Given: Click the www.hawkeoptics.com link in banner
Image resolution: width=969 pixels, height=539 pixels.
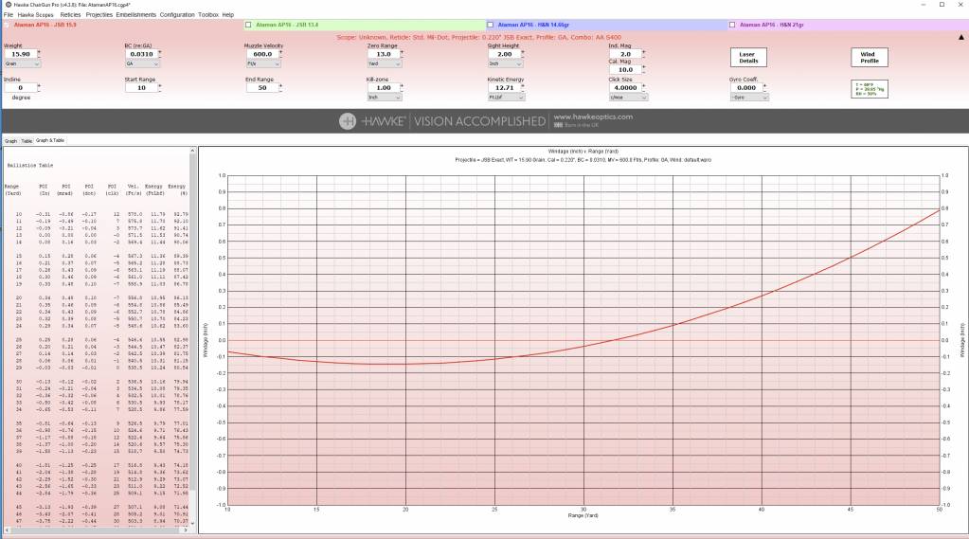Looking at the screenshot, I should coord(593,117).
